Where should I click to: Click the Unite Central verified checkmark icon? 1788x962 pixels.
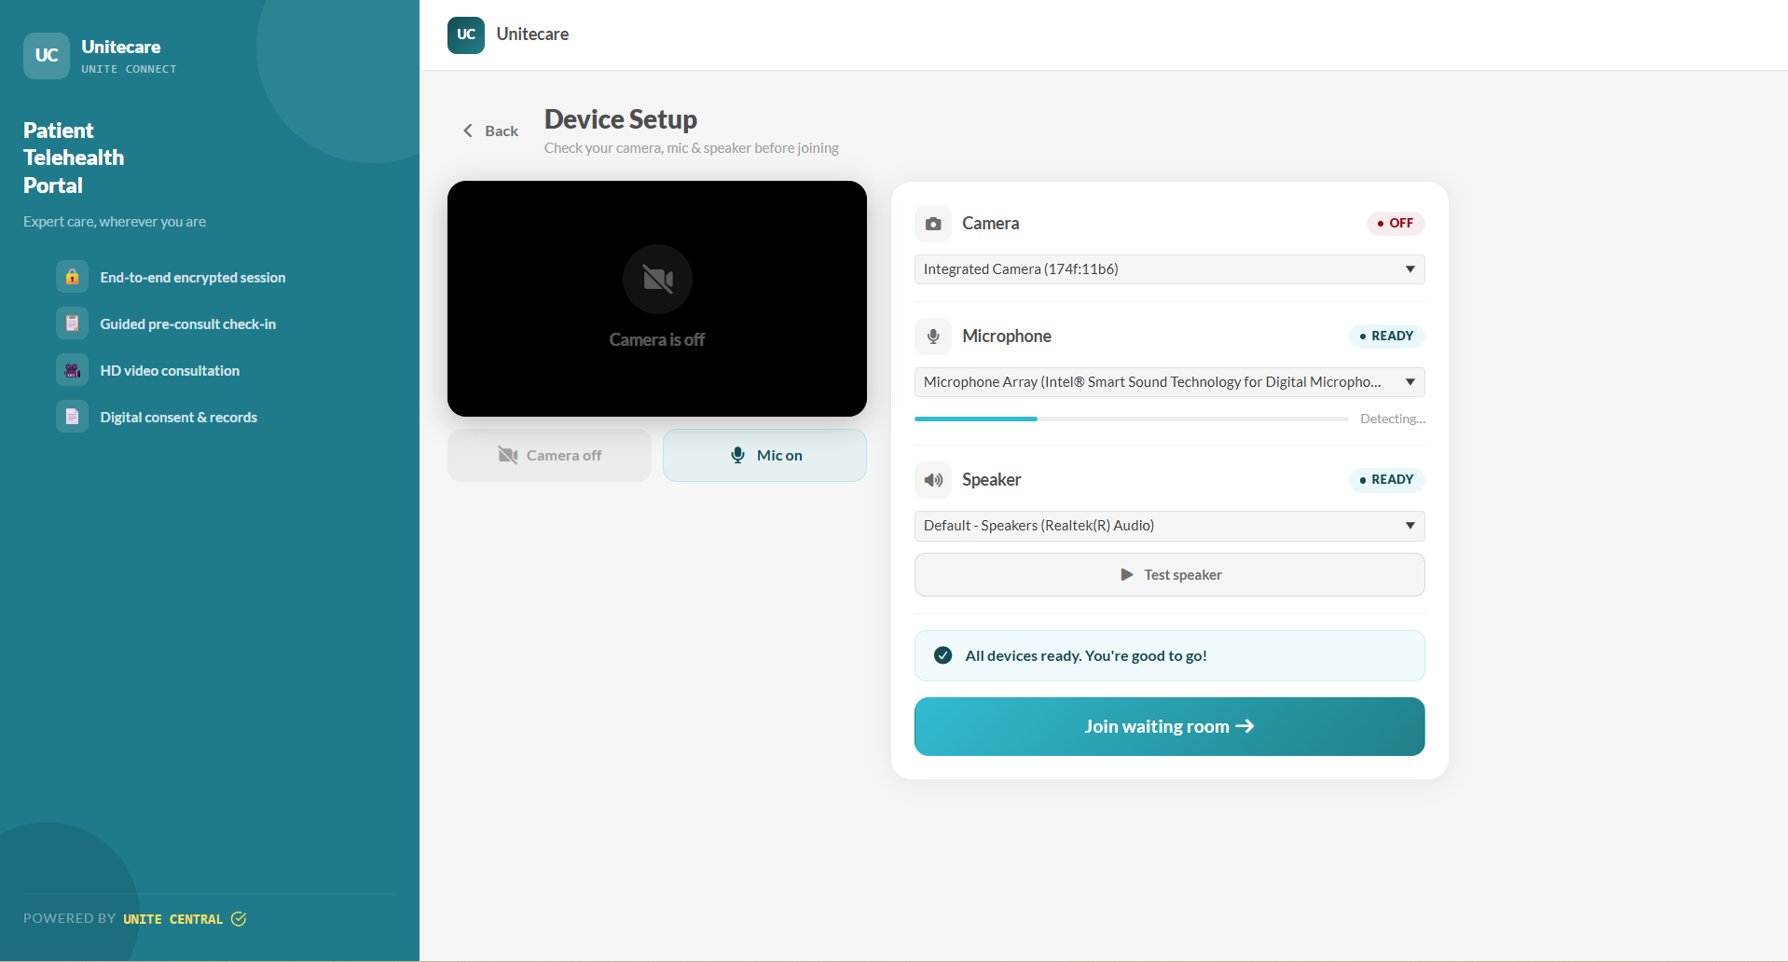[x=239, y=919]
